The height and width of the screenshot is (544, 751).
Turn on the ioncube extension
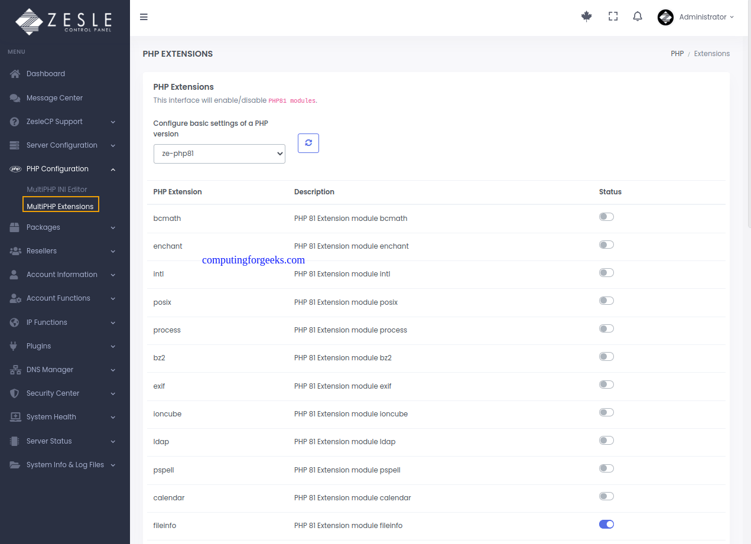click(606, 412)
